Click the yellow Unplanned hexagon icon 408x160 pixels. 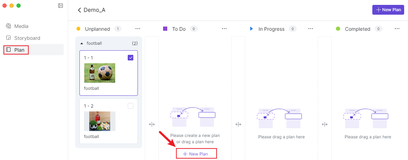(x=79, y=29)
